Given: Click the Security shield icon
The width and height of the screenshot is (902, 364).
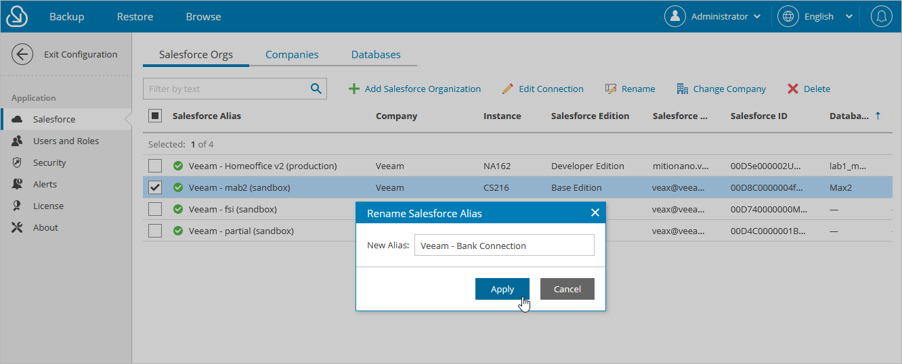Looking at the screenshot, I should [x=18, y=162].
